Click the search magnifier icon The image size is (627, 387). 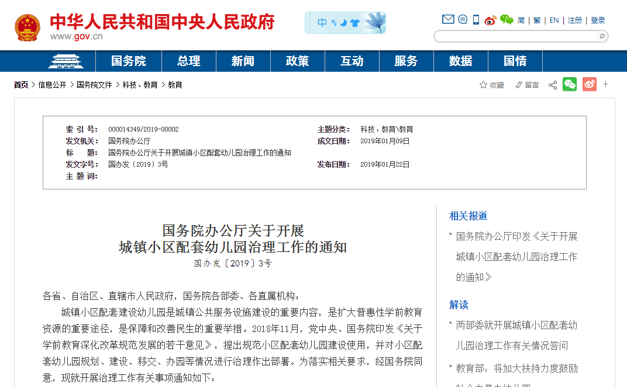tap(601, 36)
